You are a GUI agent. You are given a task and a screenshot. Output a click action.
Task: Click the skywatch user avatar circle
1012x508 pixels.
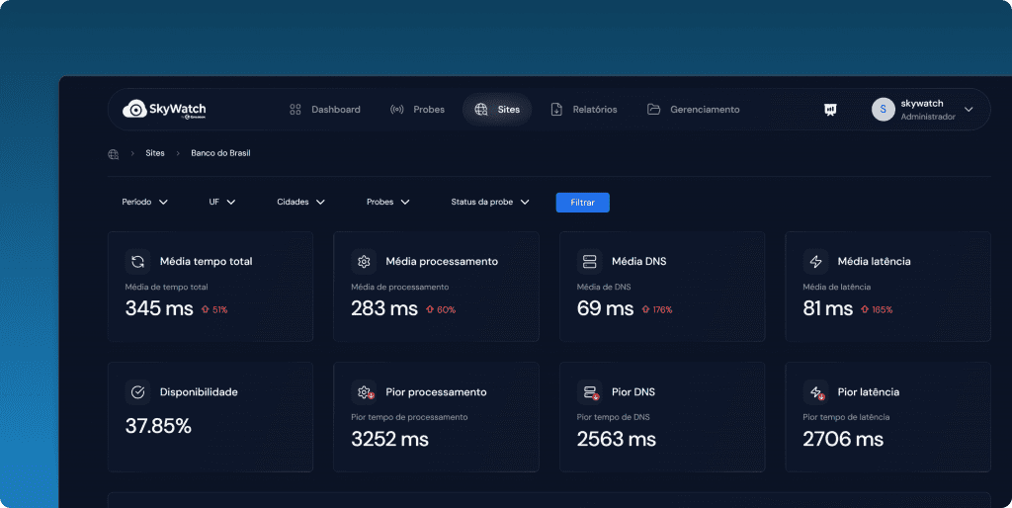coord(883,110)
